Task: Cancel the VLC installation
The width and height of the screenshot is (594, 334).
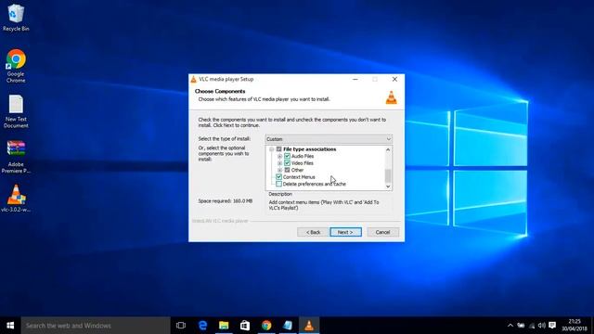Action: 382,232
